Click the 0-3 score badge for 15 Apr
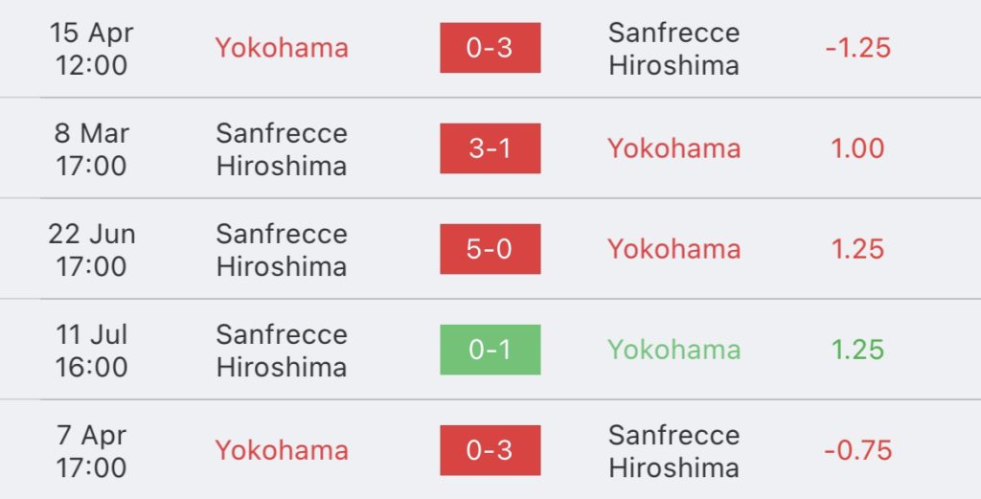Viewport: 981px width, 499px height. [x=490, y=48]
